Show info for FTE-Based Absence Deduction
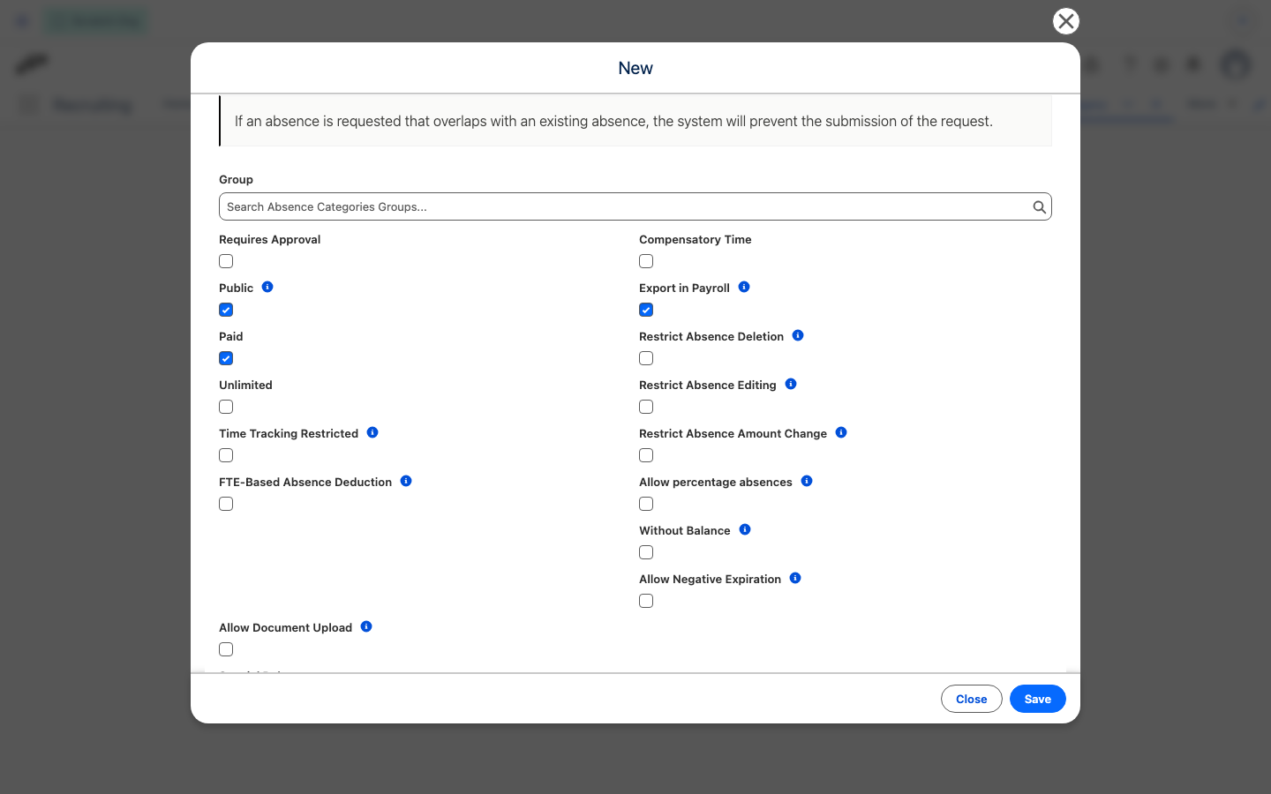The image size is (1271, 794). 406,481
